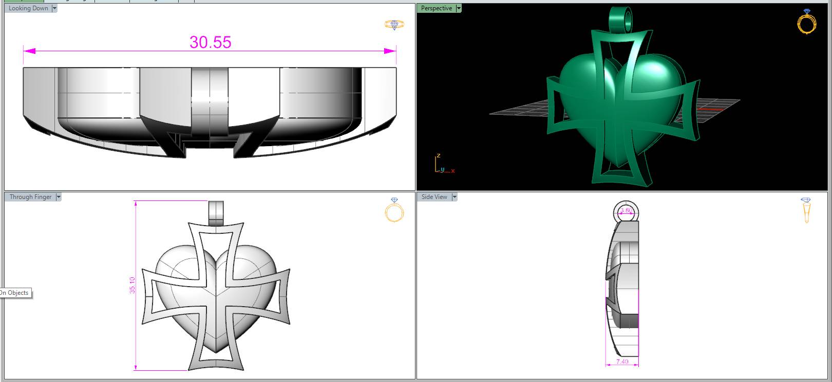This screenshot has height=382, width=832.
Task: Click the On Objects label
Action: tap(15, 293)
